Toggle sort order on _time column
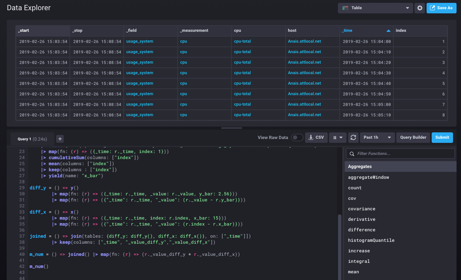 click(x=388, y=30)
